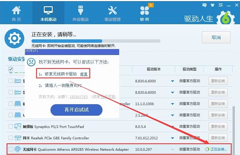Click the spinning install icon beside 正在安装
Viewport: 240px width, 155px height.
coord(207,149)
